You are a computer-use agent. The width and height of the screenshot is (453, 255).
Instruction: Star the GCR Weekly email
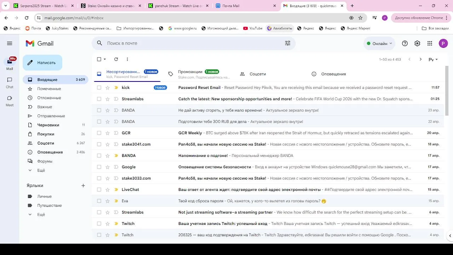(108, 133)
